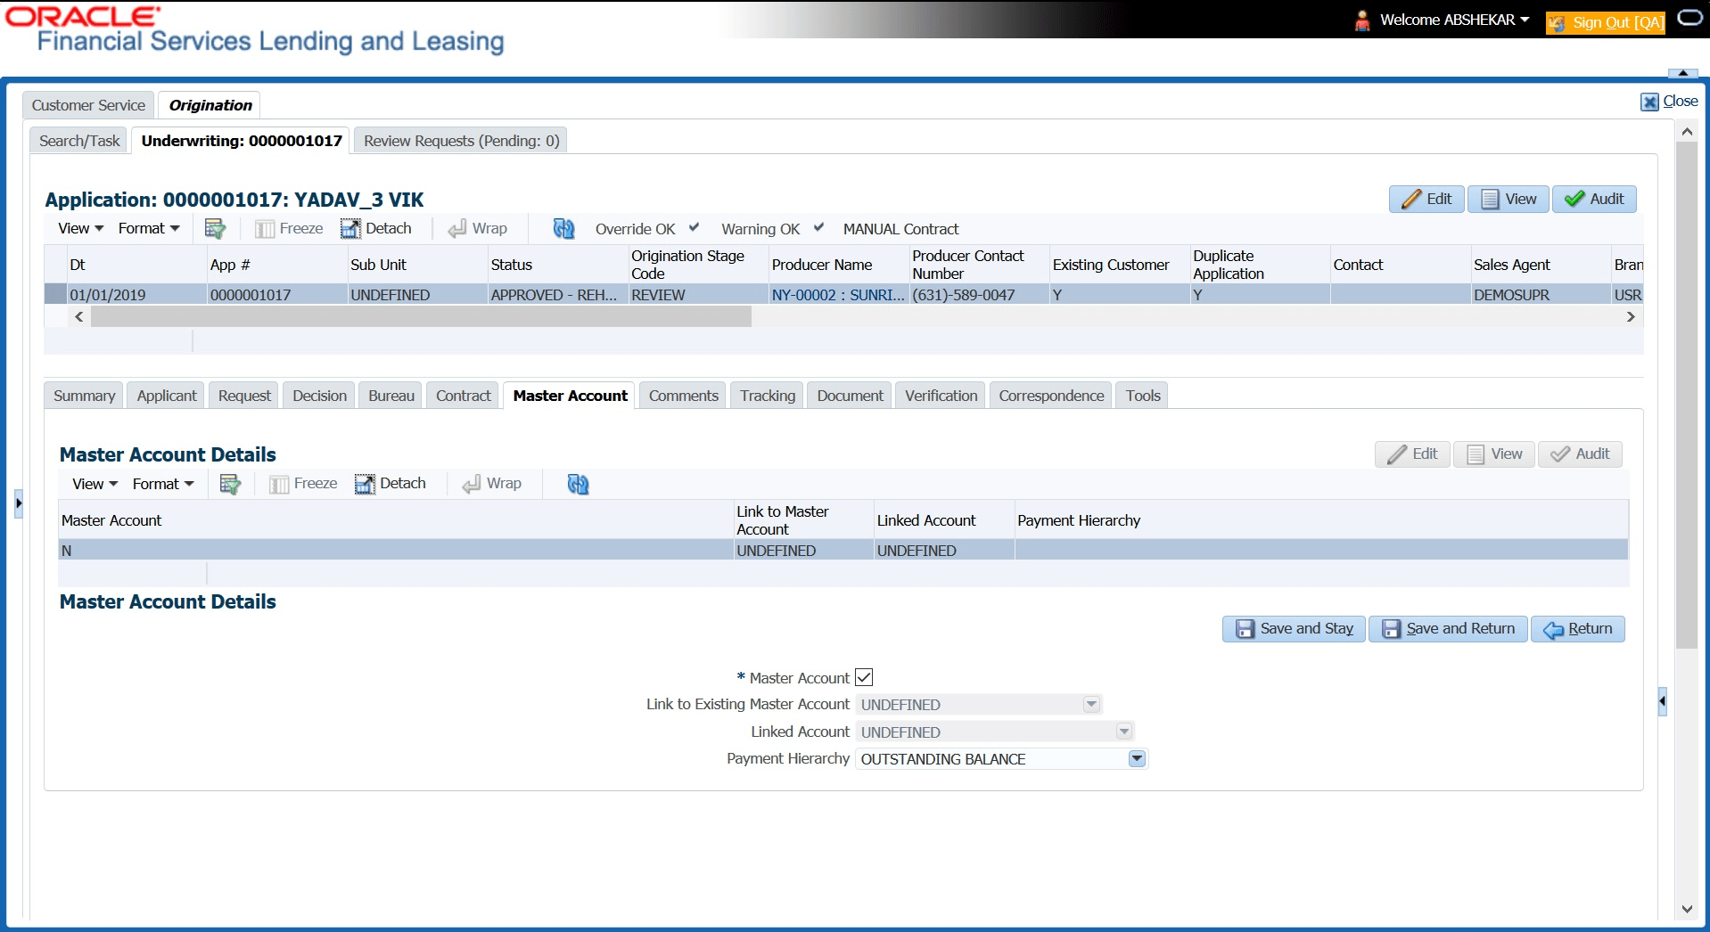
Task: Open the Format menu in Application toolbar
Action: 149,229
